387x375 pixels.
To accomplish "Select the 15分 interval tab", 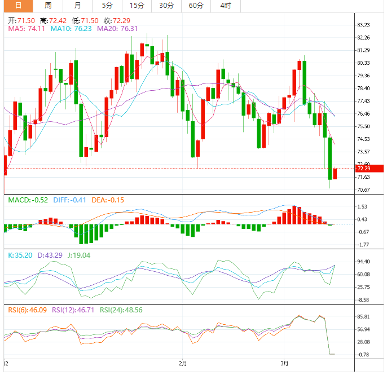I will click(x=137, y=6).
